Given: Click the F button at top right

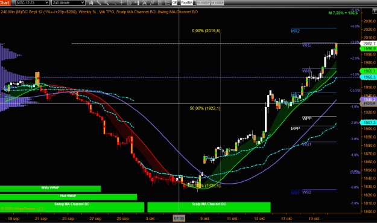Looking at the screenshot, I should click(x=375, y=11).
